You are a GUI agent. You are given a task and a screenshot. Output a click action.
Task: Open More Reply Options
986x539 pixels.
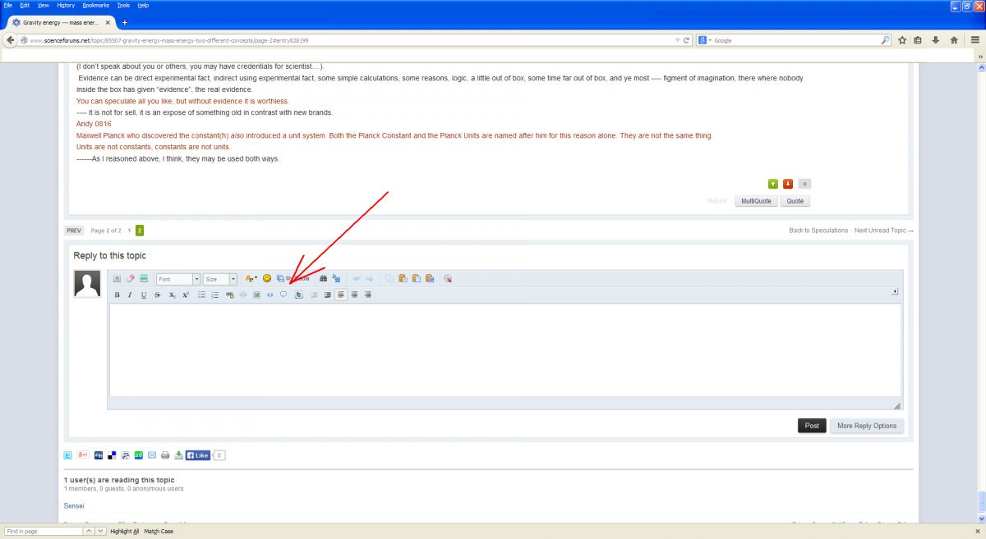867,426
